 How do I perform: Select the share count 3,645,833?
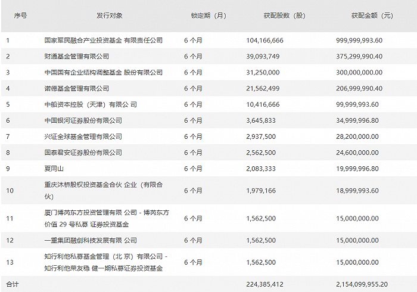261,120
